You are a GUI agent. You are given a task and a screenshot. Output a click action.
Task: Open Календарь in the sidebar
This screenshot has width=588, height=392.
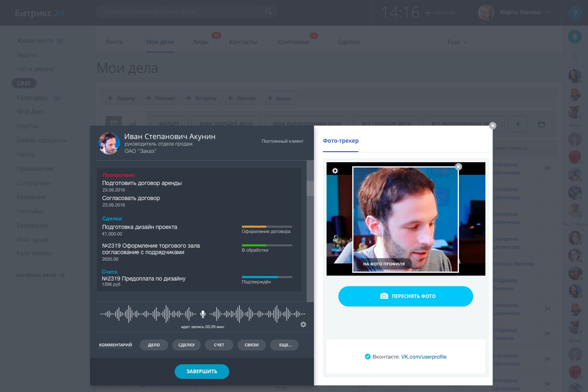pos(32,97)
